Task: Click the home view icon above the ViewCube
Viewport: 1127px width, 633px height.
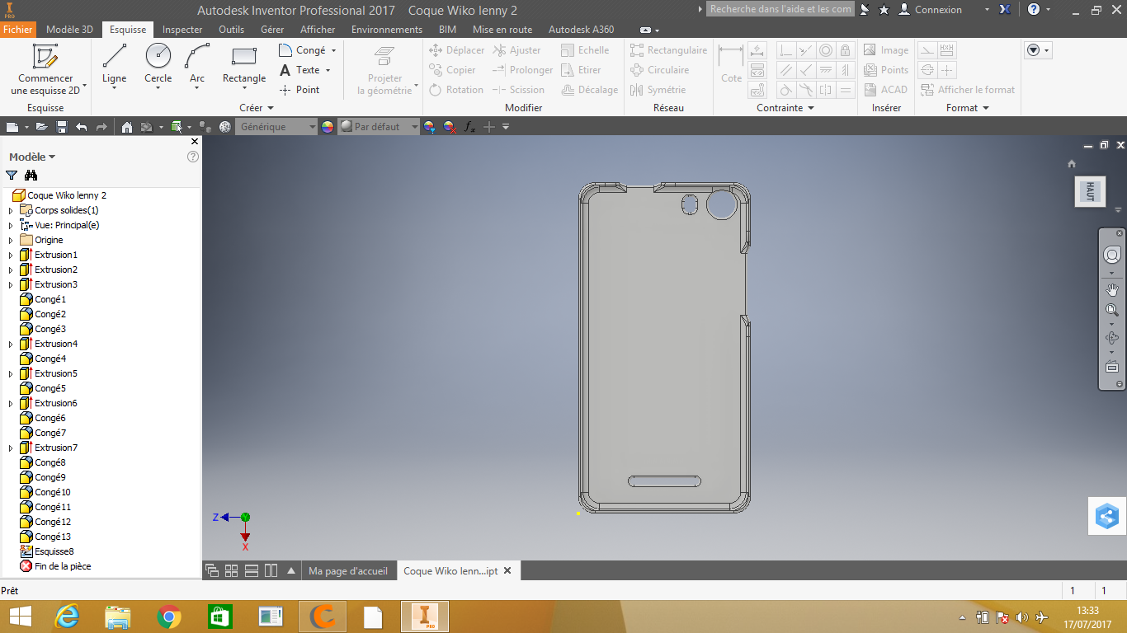Action: 1072,163
